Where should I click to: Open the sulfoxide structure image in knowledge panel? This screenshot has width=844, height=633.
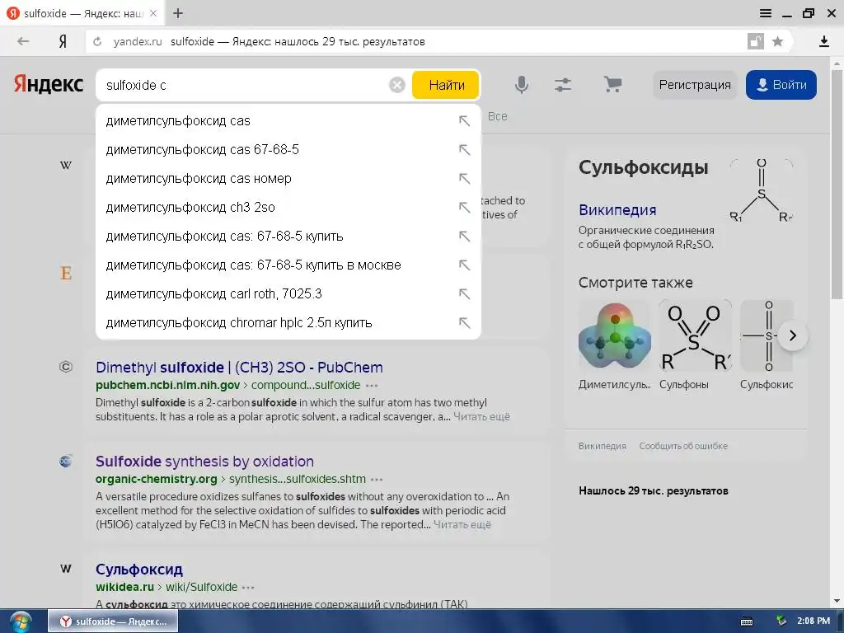click(x=761, y=191)
